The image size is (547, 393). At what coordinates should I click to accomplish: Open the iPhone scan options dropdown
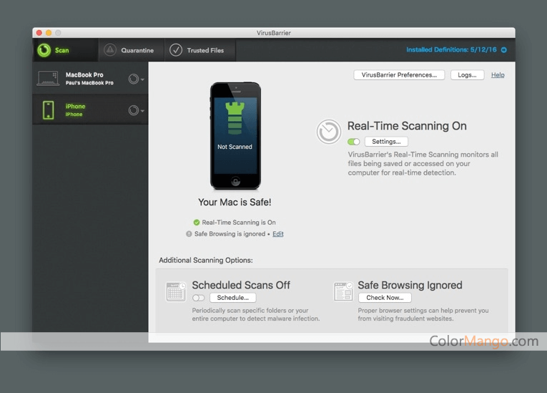[x=135, y=110]
